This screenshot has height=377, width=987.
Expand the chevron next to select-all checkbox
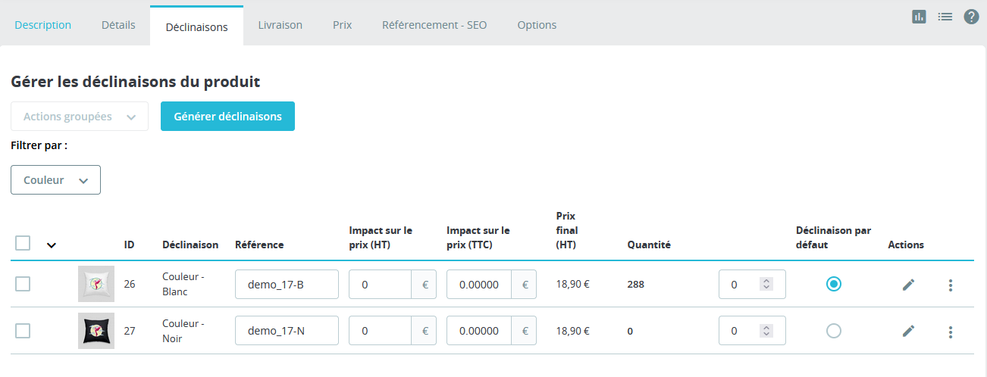[x=52, y=245]
